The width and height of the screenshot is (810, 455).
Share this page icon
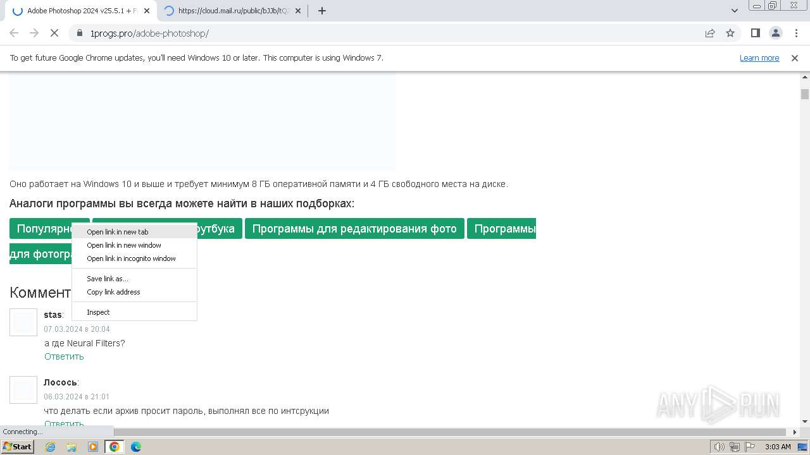pos(710,33)
